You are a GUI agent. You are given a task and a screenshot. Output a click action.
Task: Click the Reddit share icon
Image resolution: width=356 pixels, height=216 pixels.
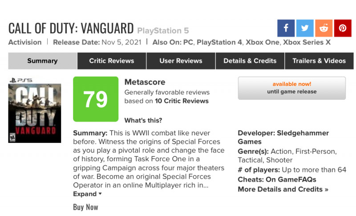tap(324, 28)
